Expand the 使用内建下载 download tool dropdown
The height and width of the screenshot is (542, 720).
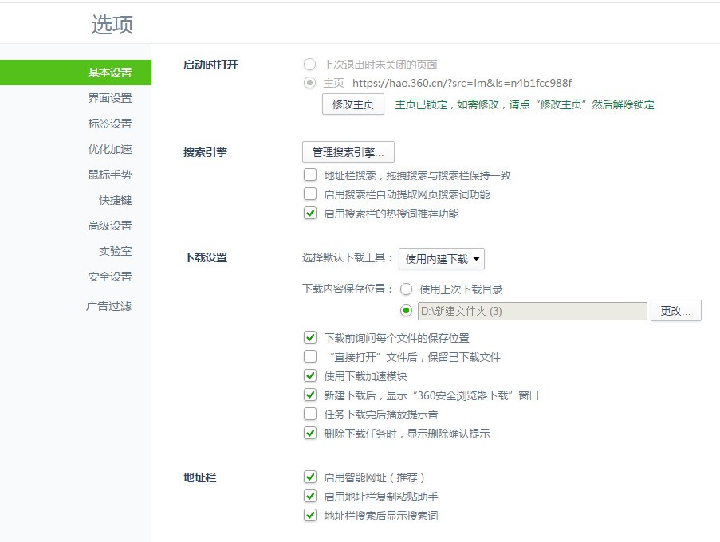tap(441, 258)
